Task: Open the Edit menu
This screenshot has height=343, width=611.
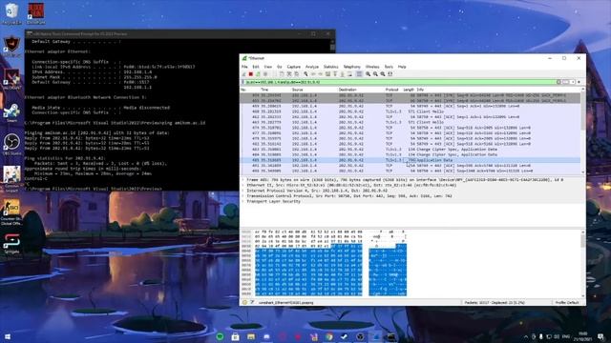Action: point(256,67)
